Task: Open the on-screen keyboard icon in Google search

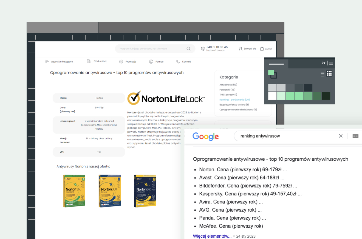Action: click(356, 136)
